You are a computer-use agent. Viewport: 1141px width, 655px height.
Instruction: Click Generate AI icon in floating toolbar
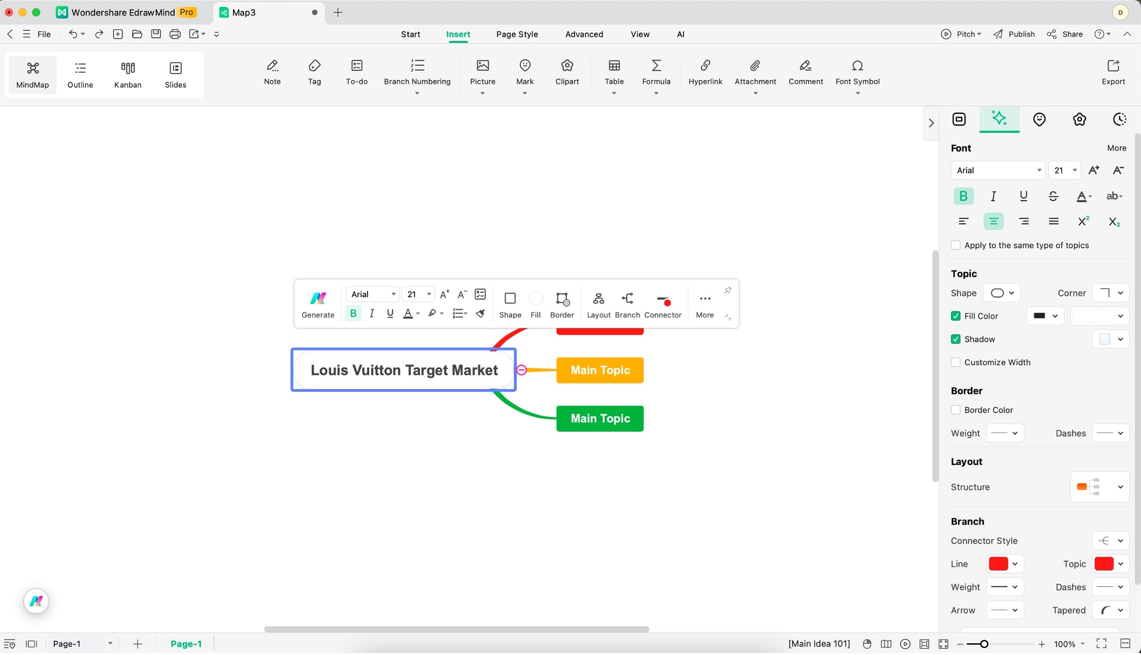tap(318, 304)
